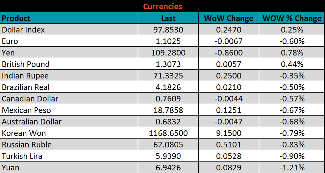This screenshot has height=173, width=325.
Task: Click the WOW % Change column header
Action: tap(292, 18)
